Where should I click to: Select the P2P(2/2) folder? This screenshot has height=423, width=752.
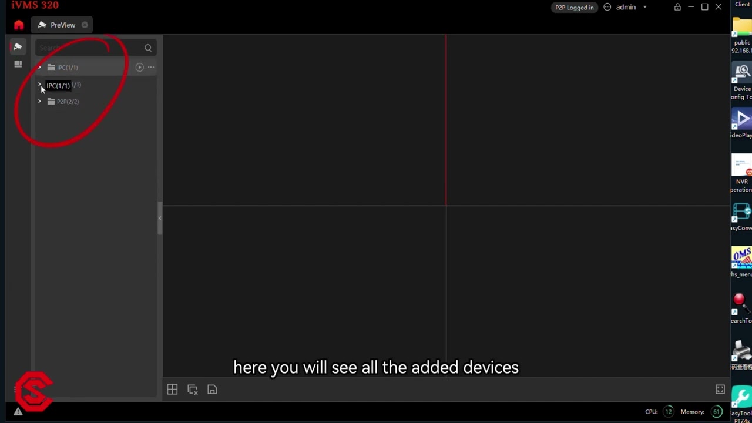[63, 102]
